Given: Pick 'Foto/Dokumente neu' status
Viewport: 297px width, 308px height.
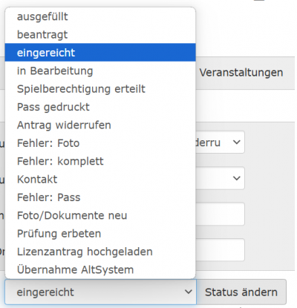Looking at the screenshot, I should pos(100,215).
